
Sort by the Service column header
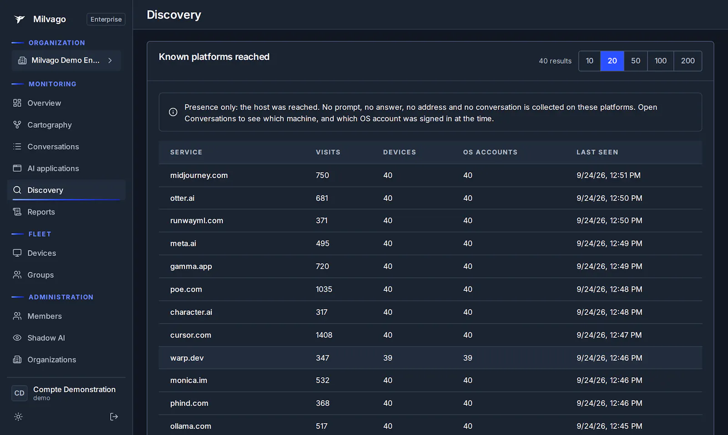click(x=186, y=152)
